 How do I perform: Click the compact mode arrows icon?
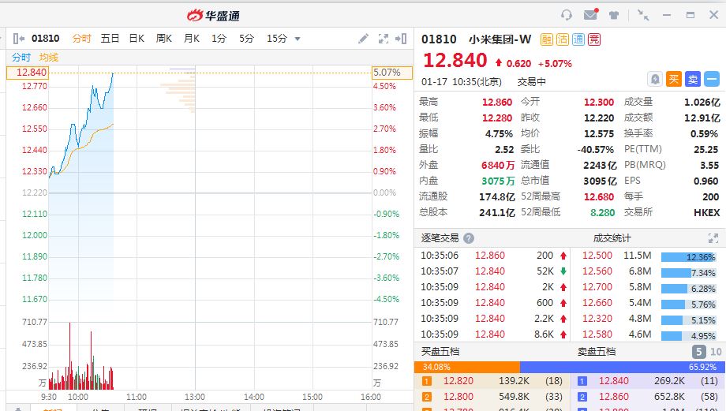(x=643, y=15)
